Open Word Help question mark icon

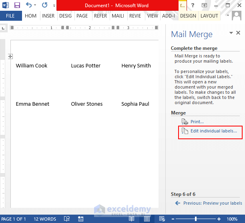(x=193, y=5)
